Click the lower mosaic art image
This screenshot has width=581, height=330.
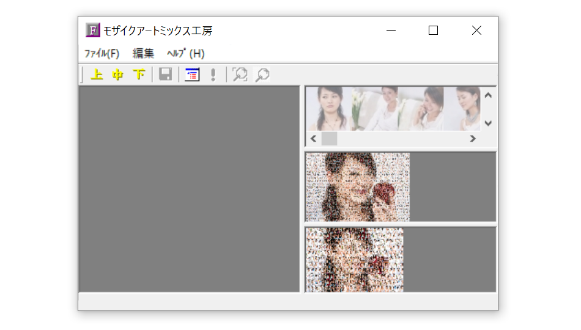355,260
